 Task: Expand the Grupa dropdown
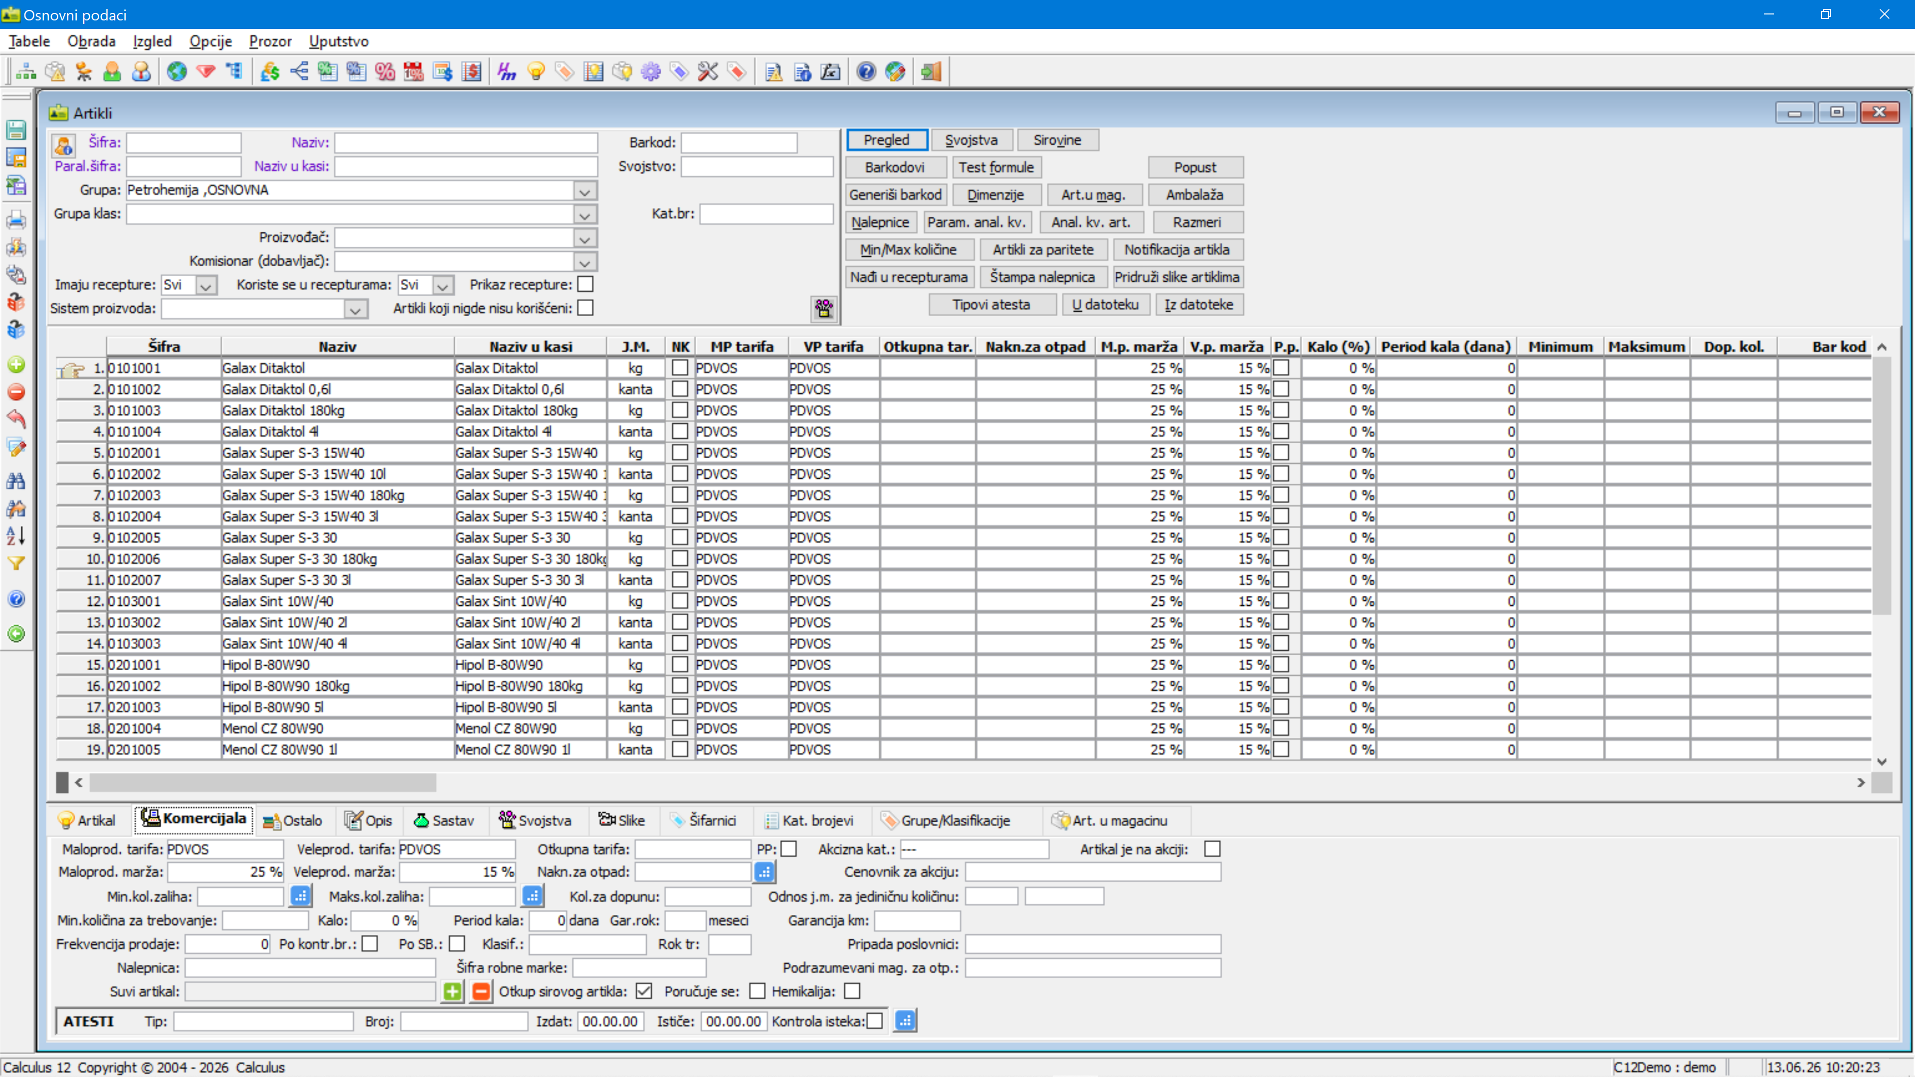[x=585, y=191]
